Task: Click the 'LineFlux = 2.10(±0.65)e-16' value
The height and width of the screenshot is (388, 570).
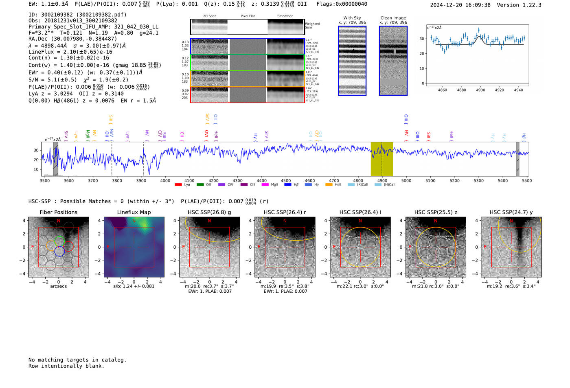Action: point(70,52)
